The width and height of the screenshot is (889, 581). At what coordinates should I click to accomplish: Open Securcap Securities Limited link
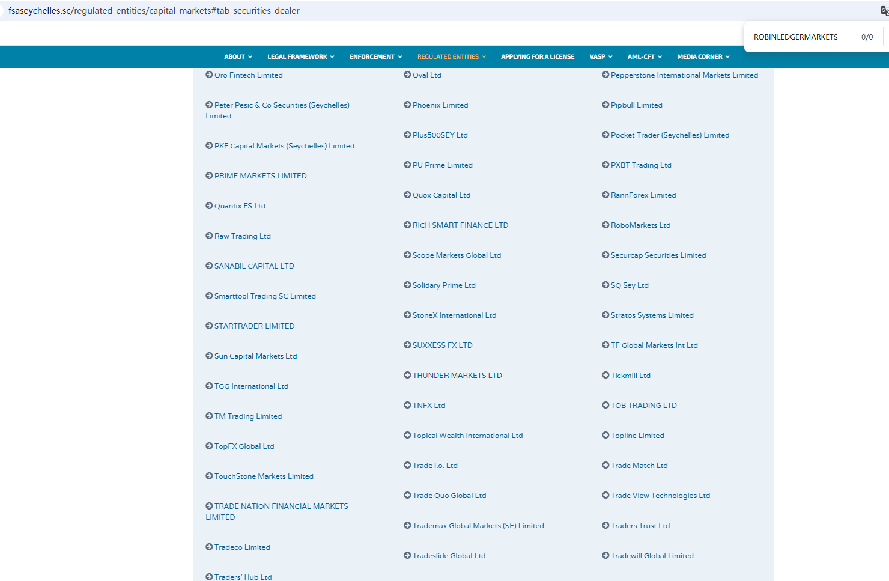tap(658, 255)
